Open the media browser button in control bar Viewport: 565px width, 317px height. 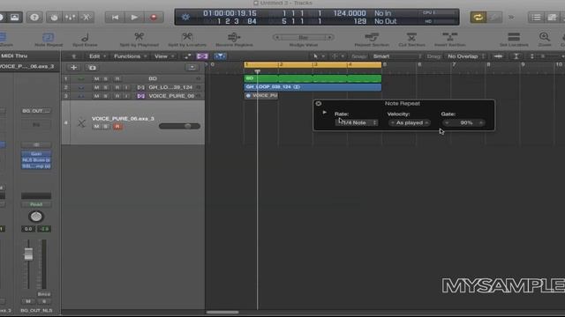(14, 18)
